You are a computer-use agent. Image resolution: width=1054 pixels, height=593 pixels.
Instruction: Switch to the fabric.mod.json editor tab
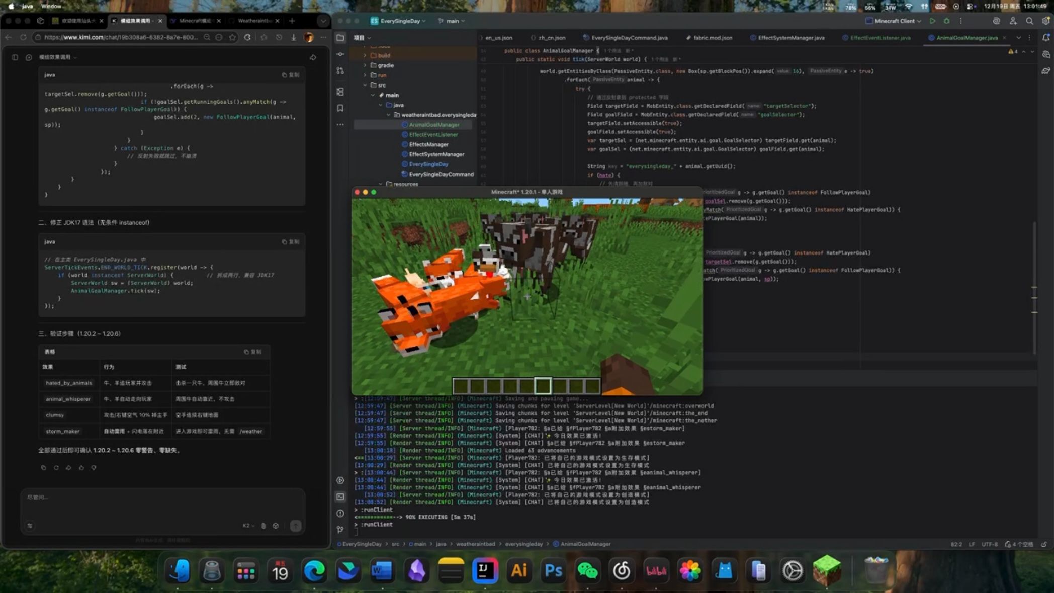click(709, 38)
